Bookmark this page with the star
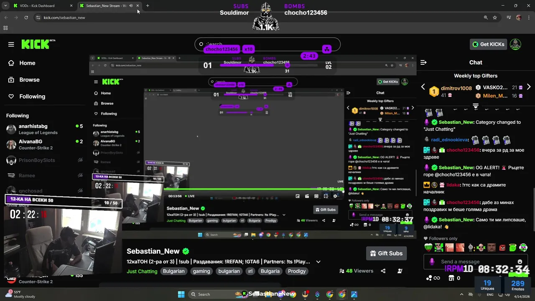The image size is (535, 301). (x=495, y=18)
